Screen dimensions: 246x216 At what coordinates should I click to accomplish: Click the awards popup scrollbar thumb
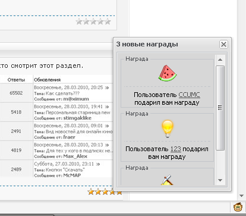pos(220,108)
